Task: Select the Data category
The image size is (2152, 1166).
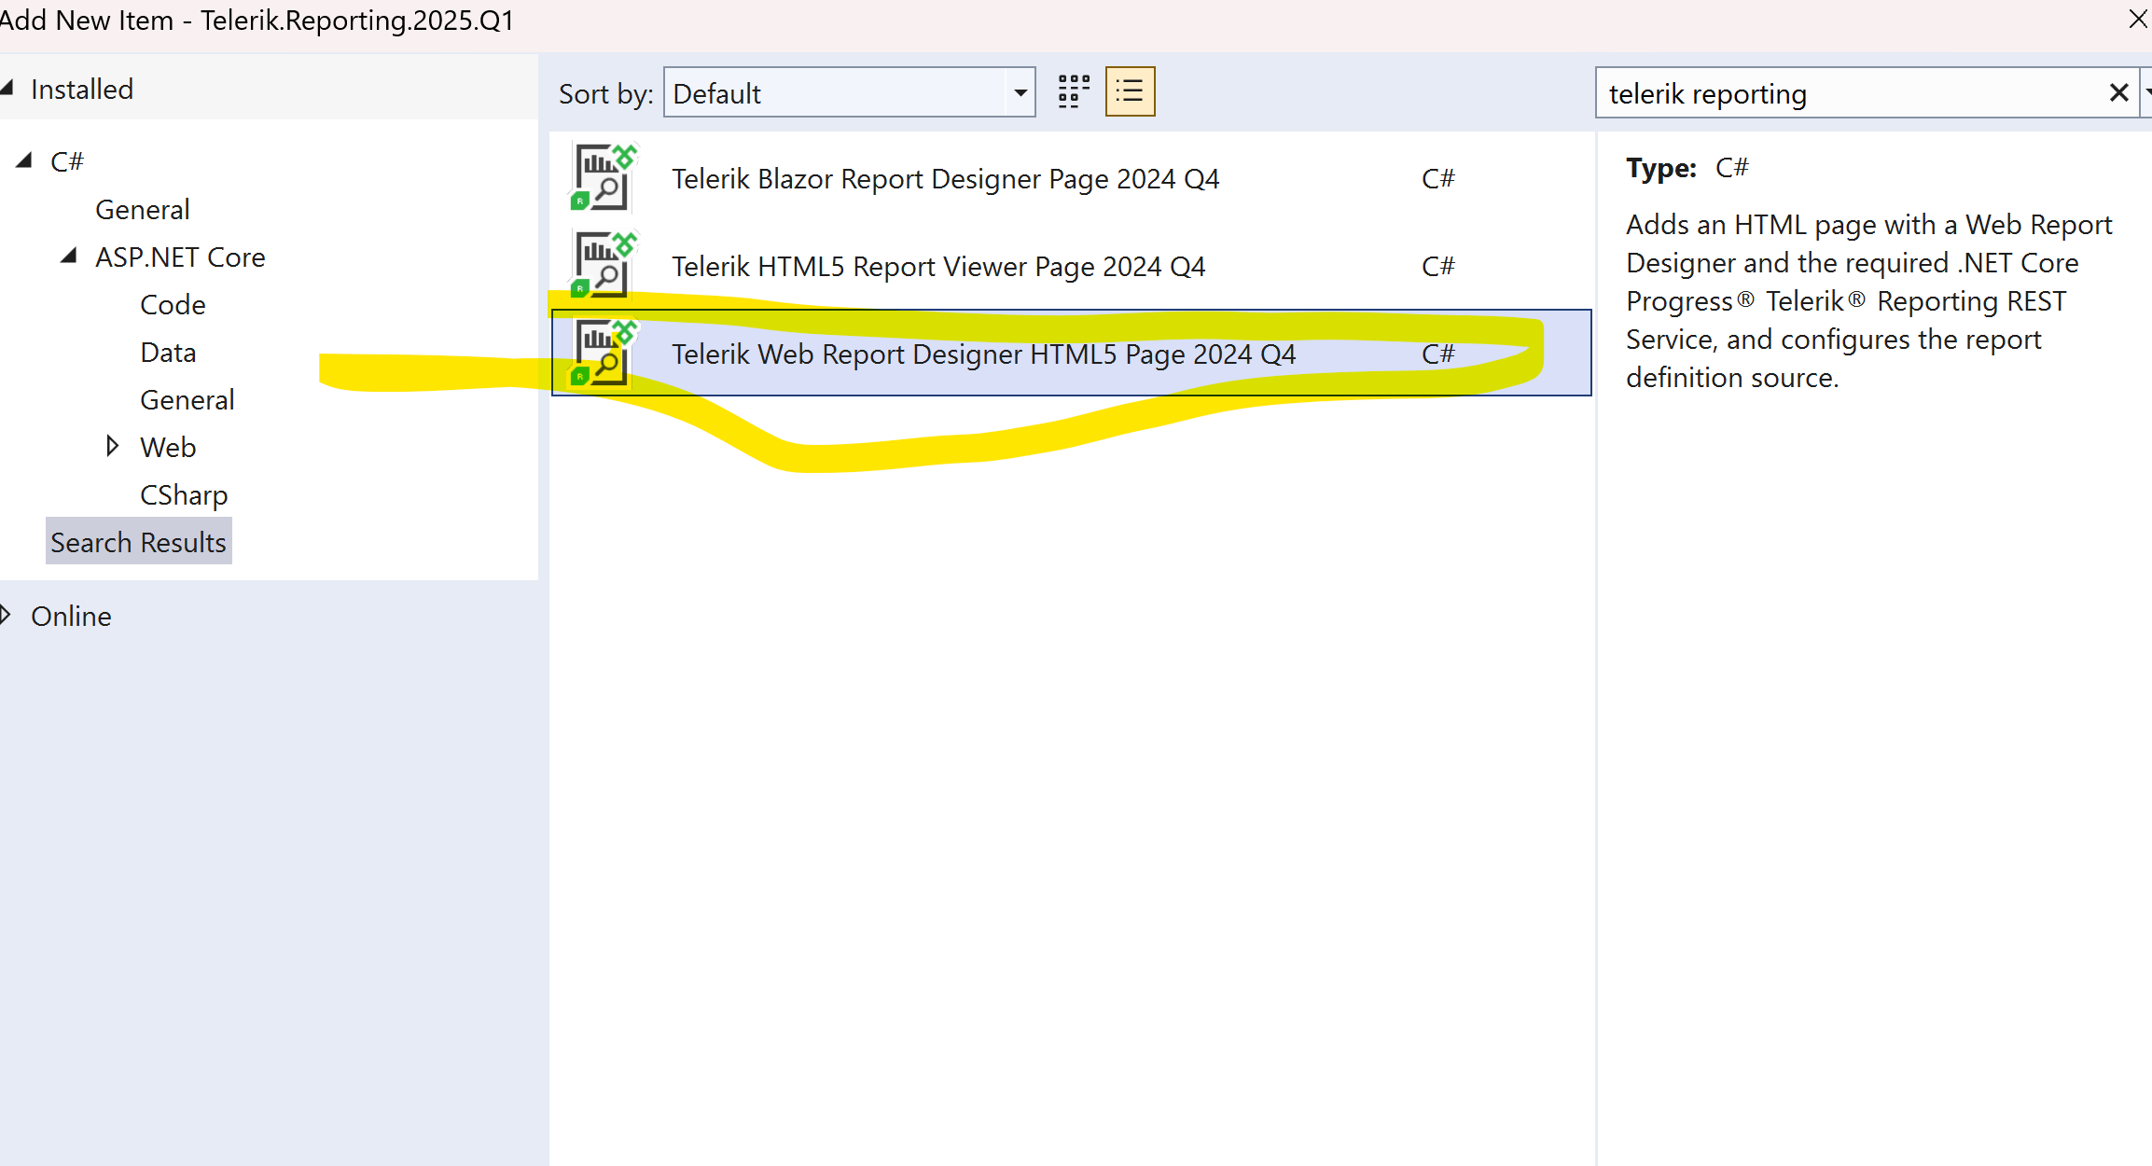Action: coord(168,352)
